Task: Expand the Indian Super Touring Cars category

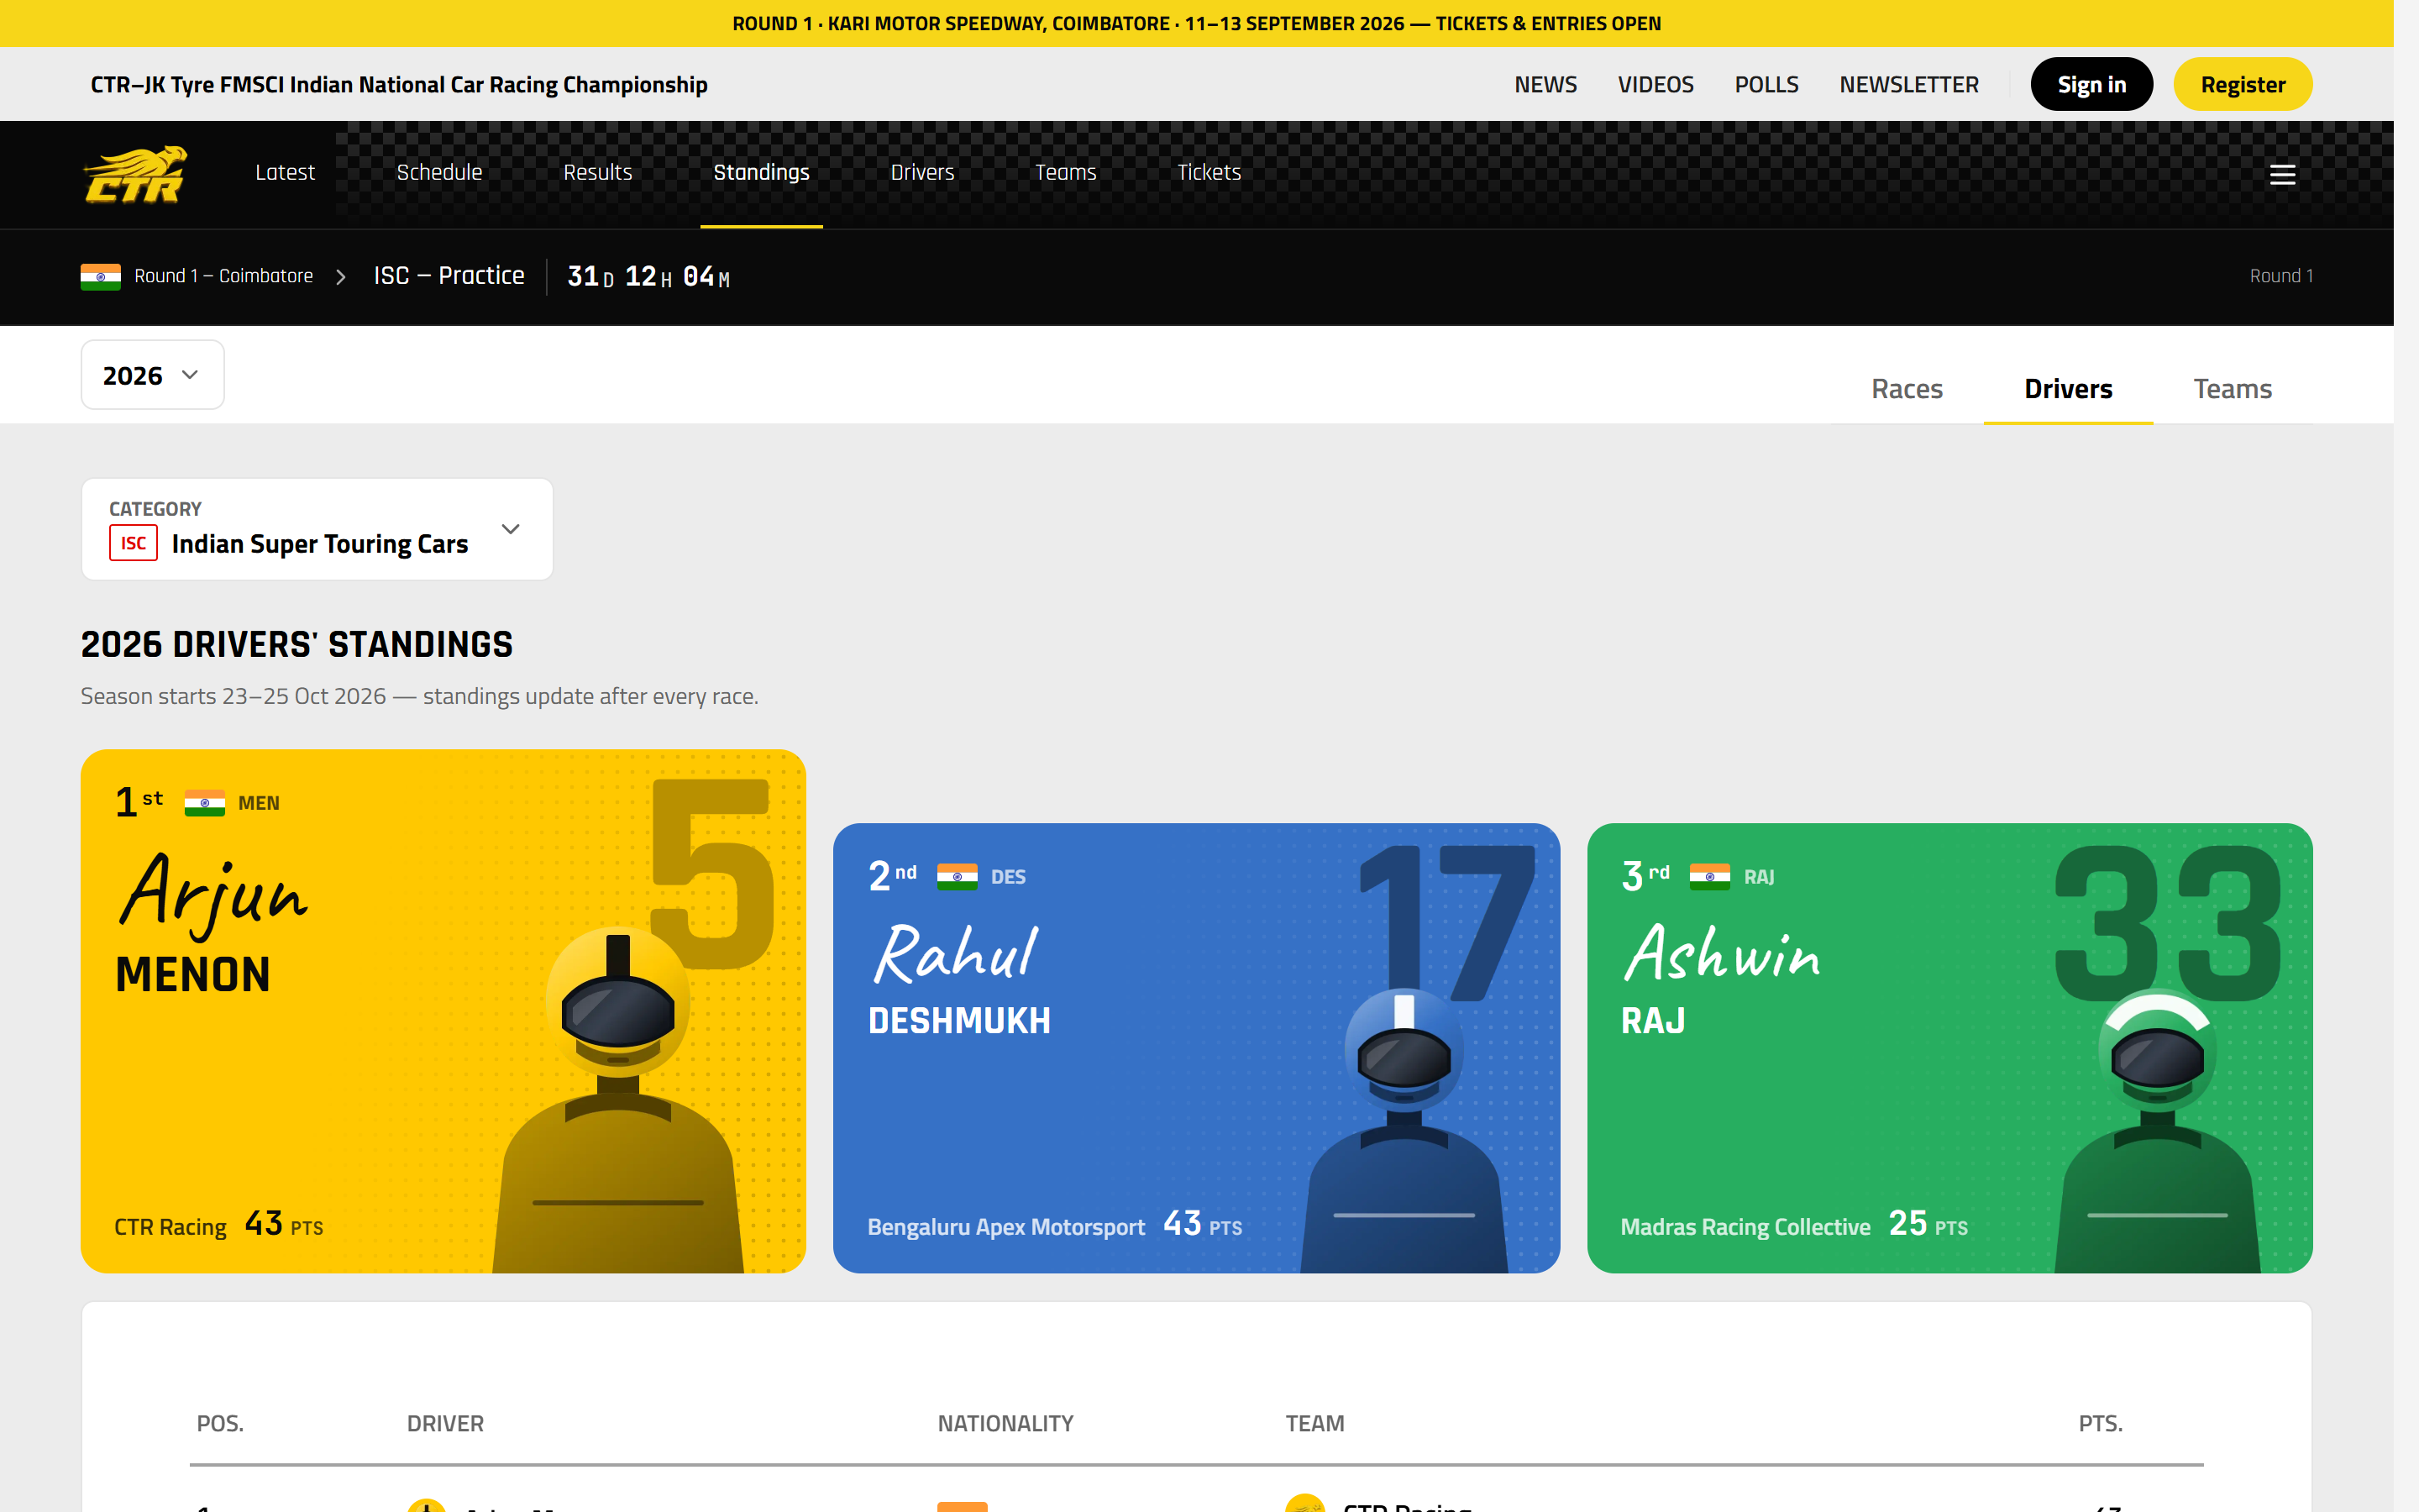Action: click(x=317, y=529)
